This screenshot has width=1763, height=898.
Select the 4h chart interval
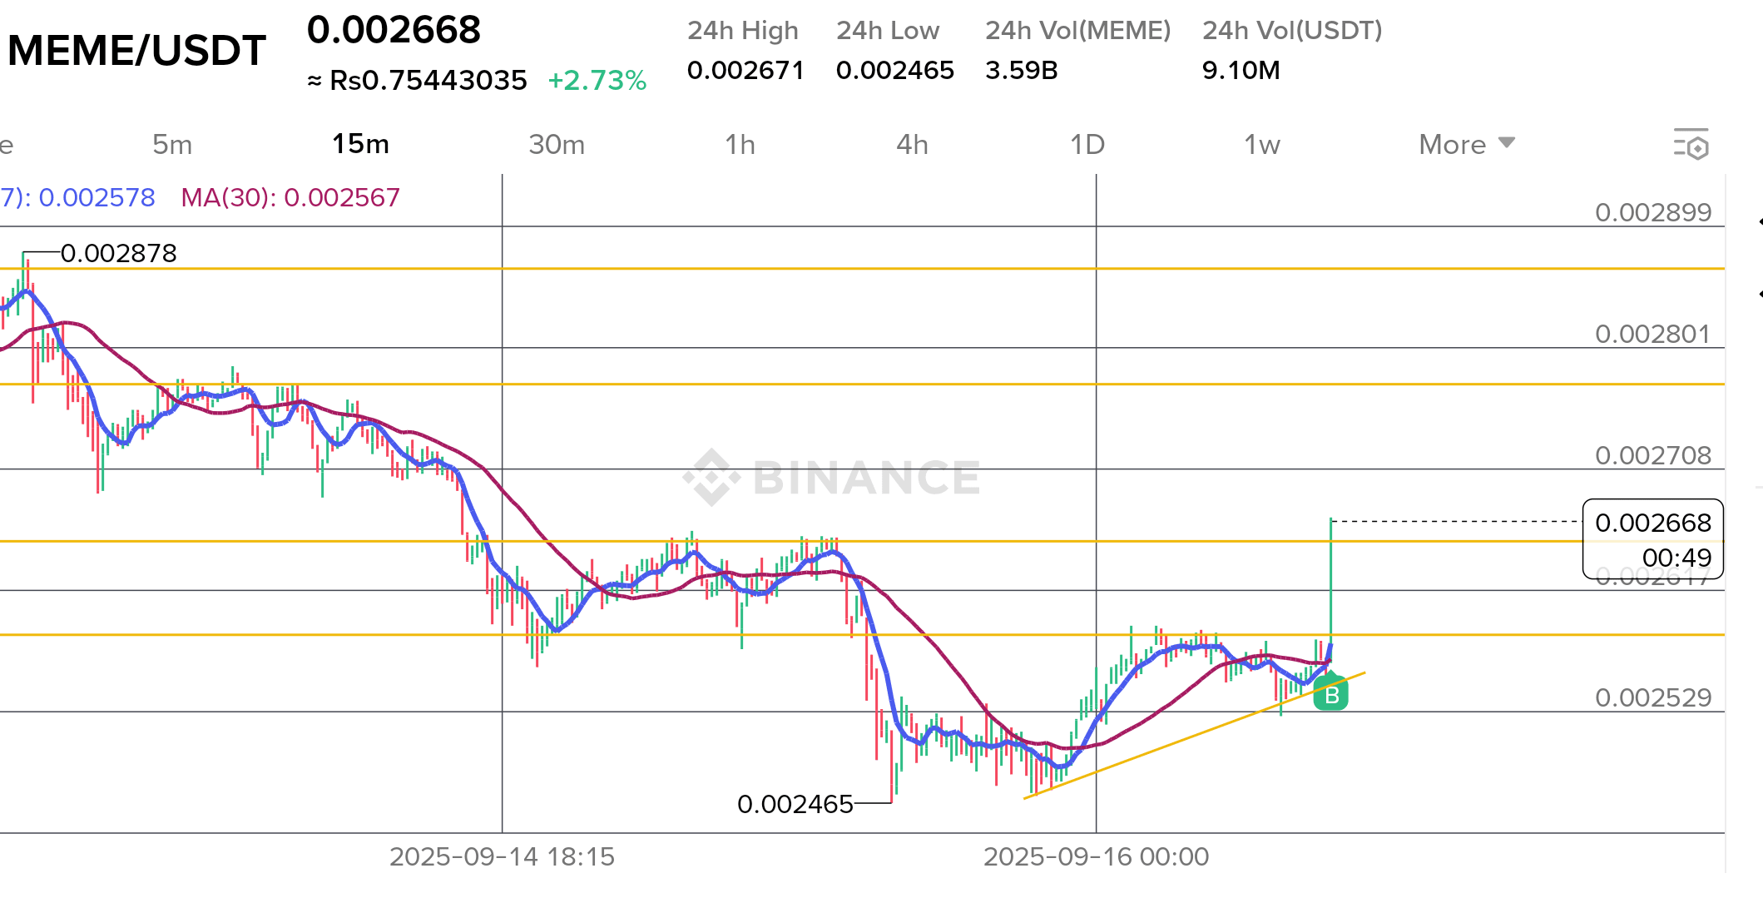pos(912,145)
